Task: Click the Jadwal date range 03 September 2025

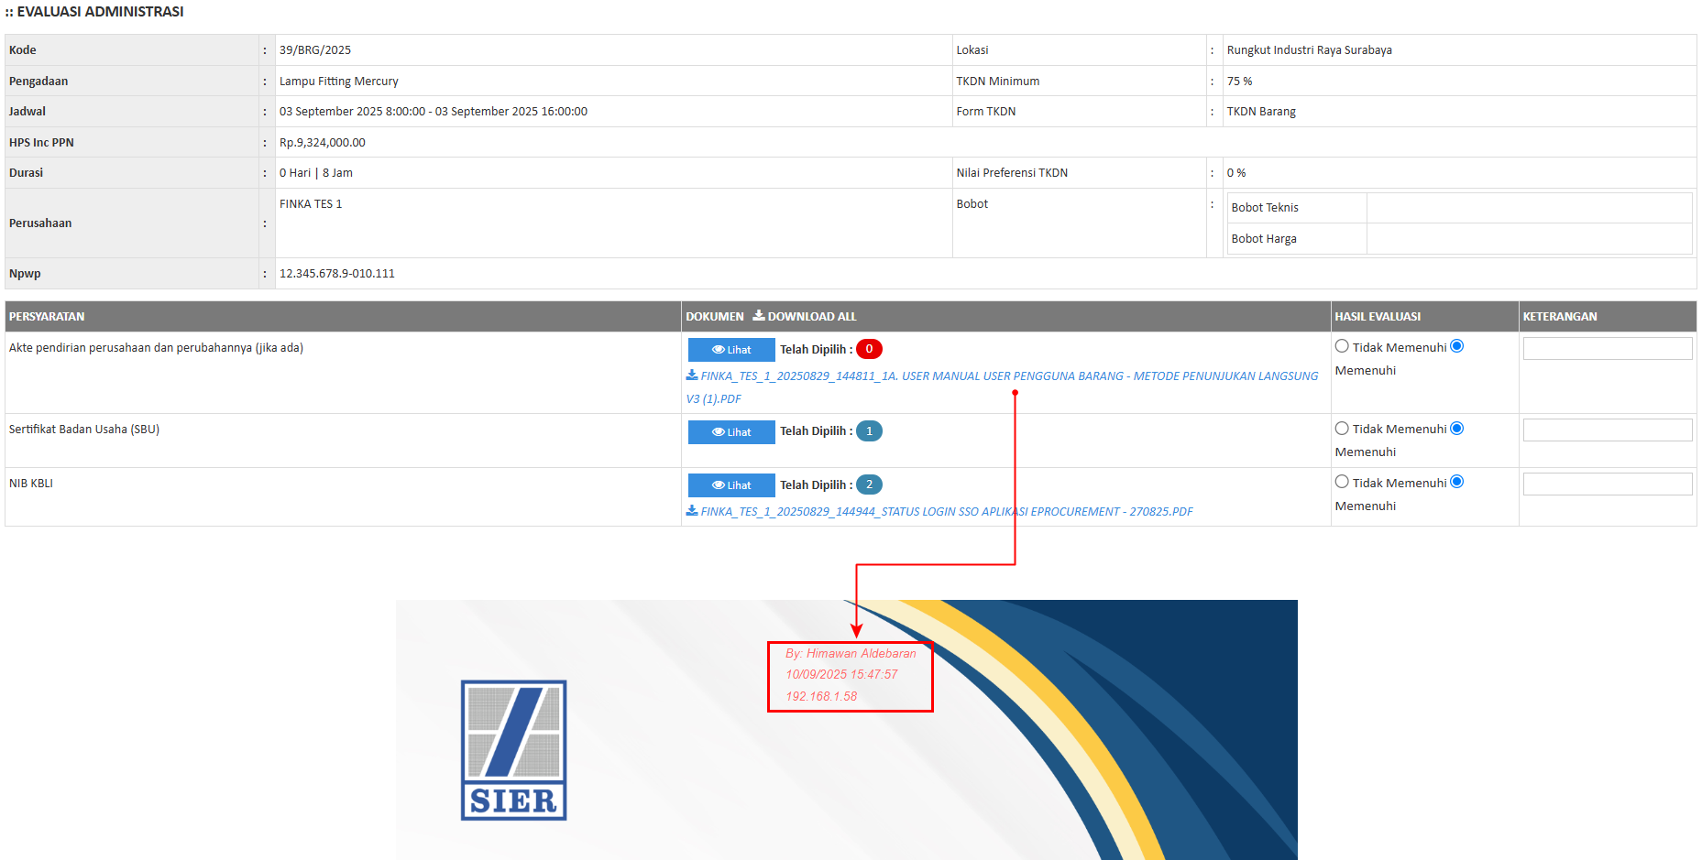Action: (x=434, y=112)
